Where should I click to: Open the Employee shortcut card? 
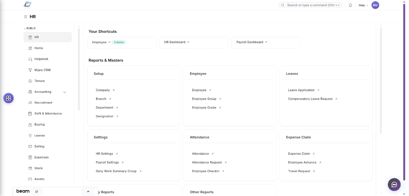pyautogui.click(x=122, y=42)
